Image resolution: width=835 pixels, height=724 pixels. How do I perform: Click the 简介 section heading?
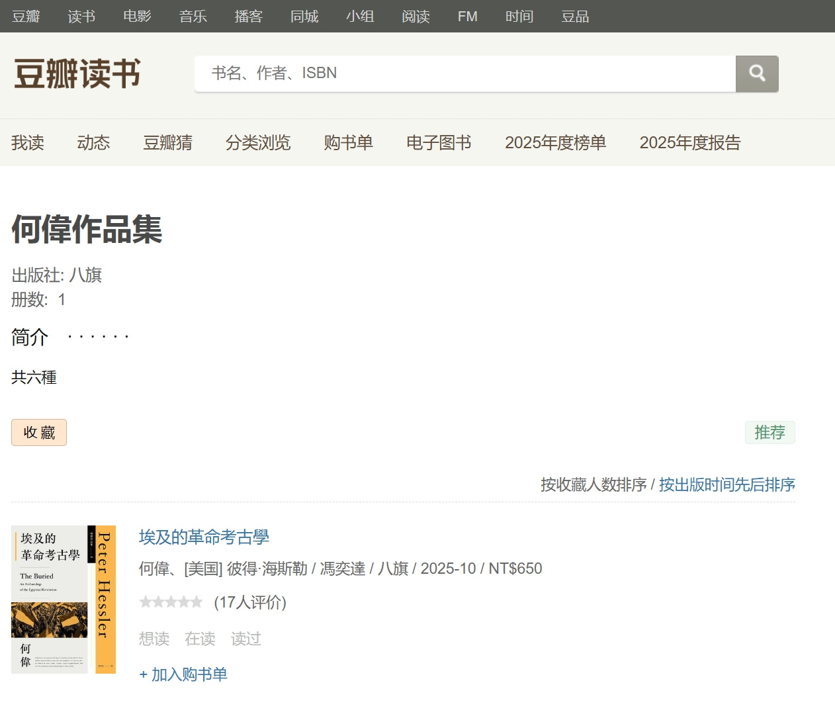pyautogui.click(x=30, y=338)
